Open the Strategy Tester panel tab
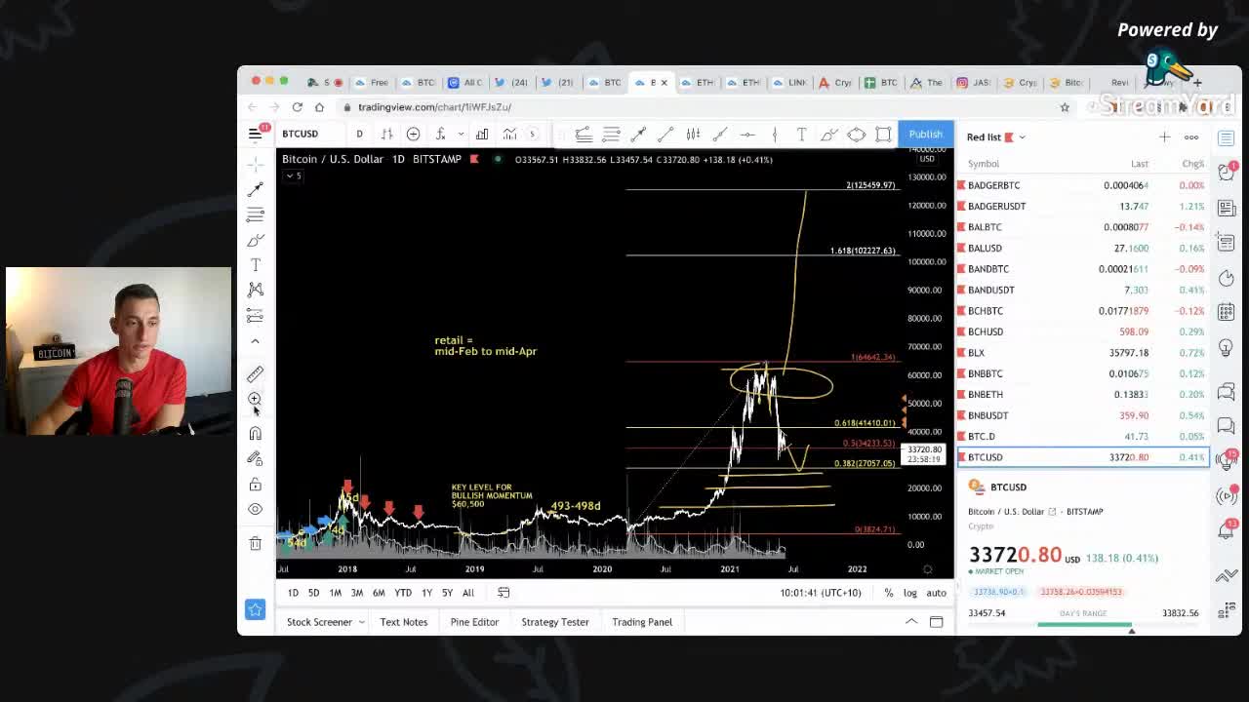Image resolution: width=1249 pixels, height=702 pixels. coord(555,622)
